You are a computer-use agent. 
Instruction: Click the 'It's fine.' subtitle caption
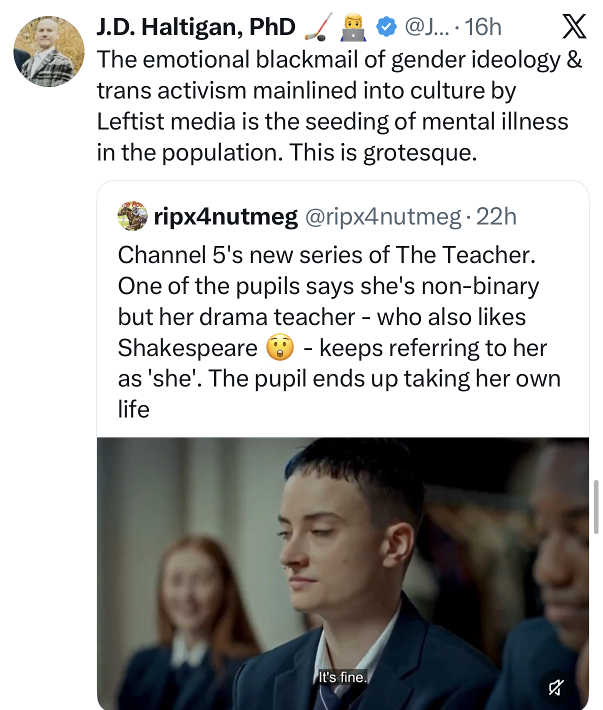(343, 677)
